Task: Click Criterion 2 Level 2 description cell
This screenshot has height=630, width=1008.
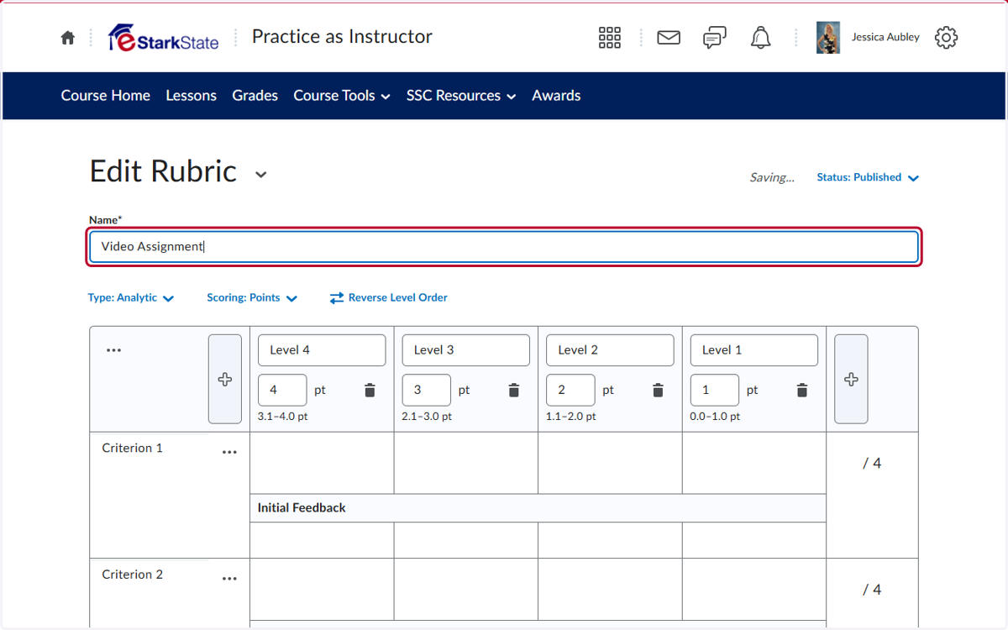Action: [x=610, y=590]
